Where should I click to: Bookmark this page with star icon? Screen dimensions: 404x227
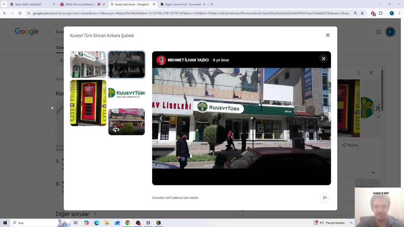pos(362,13)
